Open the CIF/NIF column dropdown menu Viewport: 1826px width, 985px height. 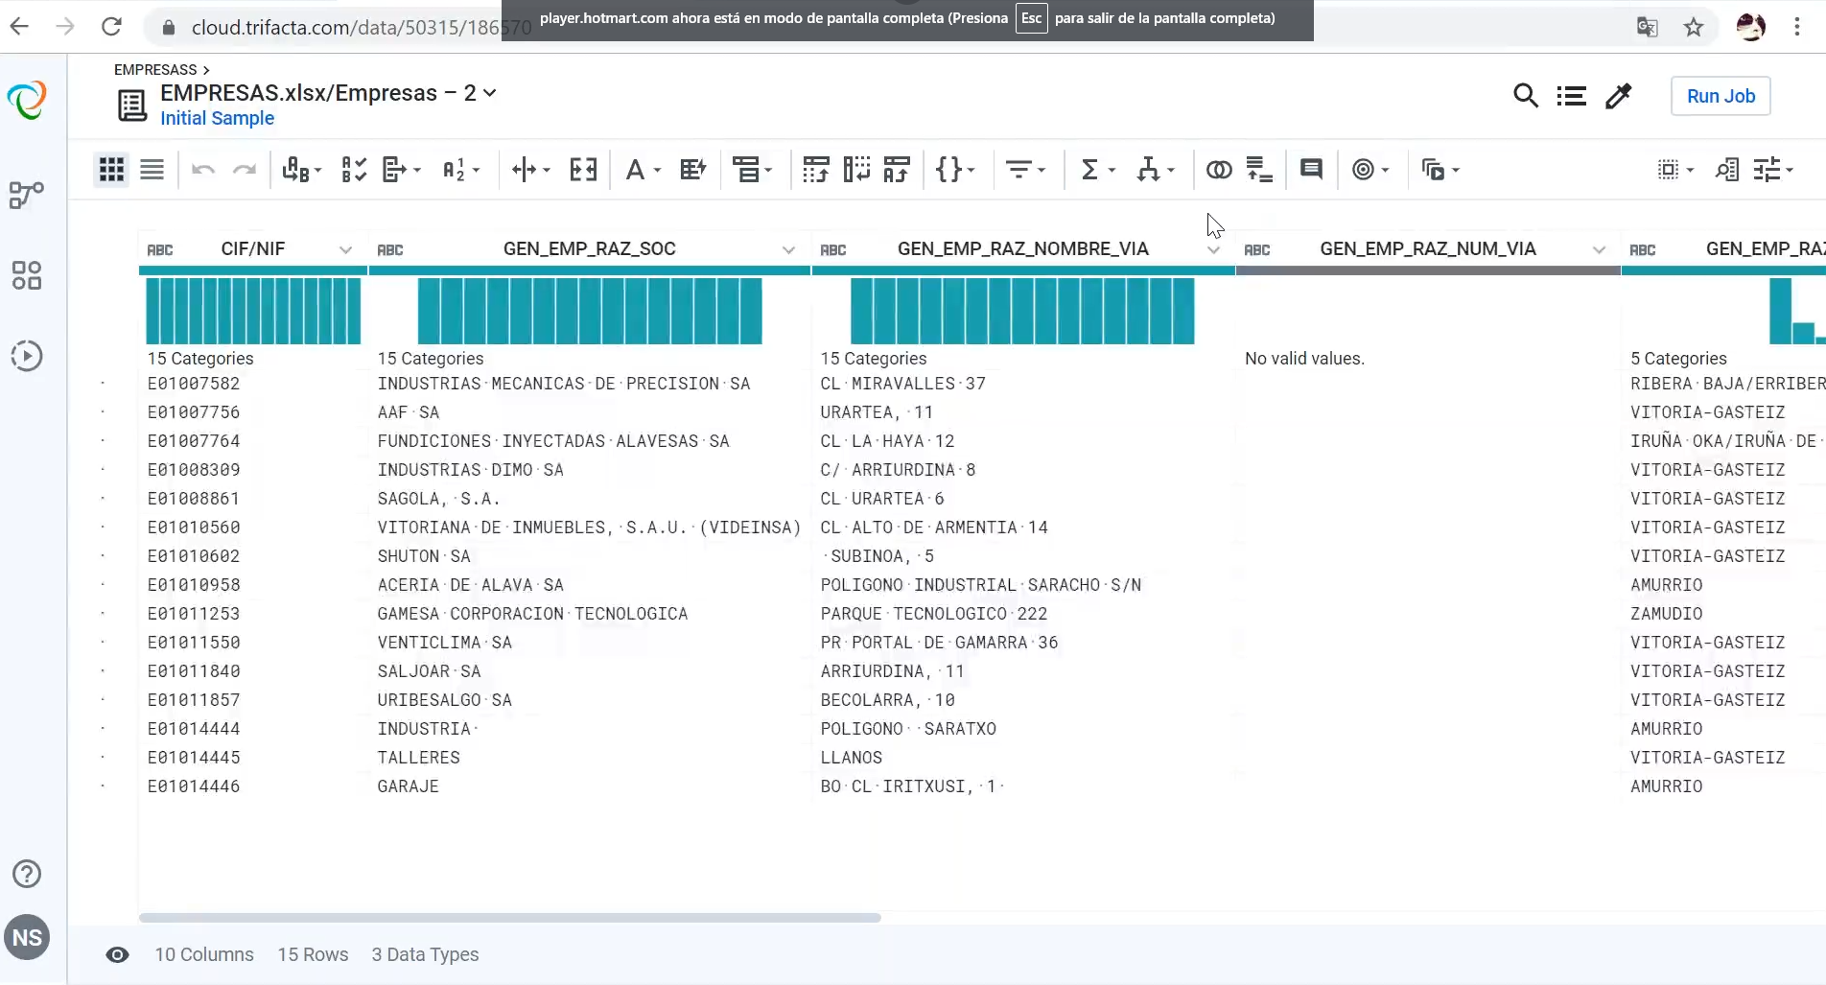[345, 249]
